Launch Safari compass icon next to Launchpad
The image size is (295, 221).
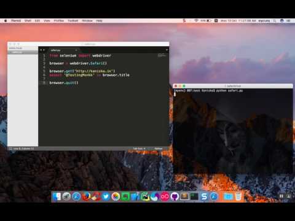(76, 196)
